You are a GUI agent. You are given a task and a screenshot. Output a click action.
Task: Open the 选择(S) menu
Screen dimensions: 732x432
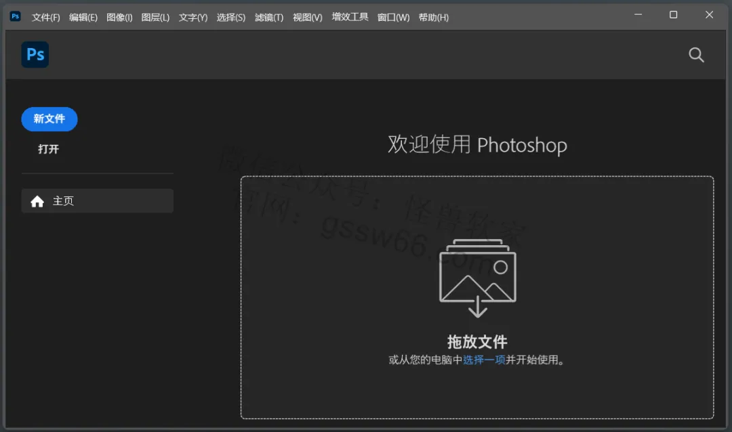click(x=230, y=17)
